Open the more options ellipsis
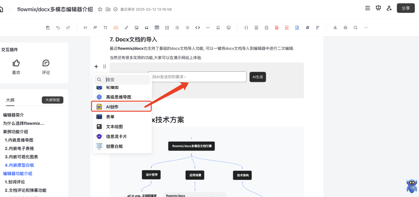Screen dimensions: 419x197 click(x=366, y=28)
